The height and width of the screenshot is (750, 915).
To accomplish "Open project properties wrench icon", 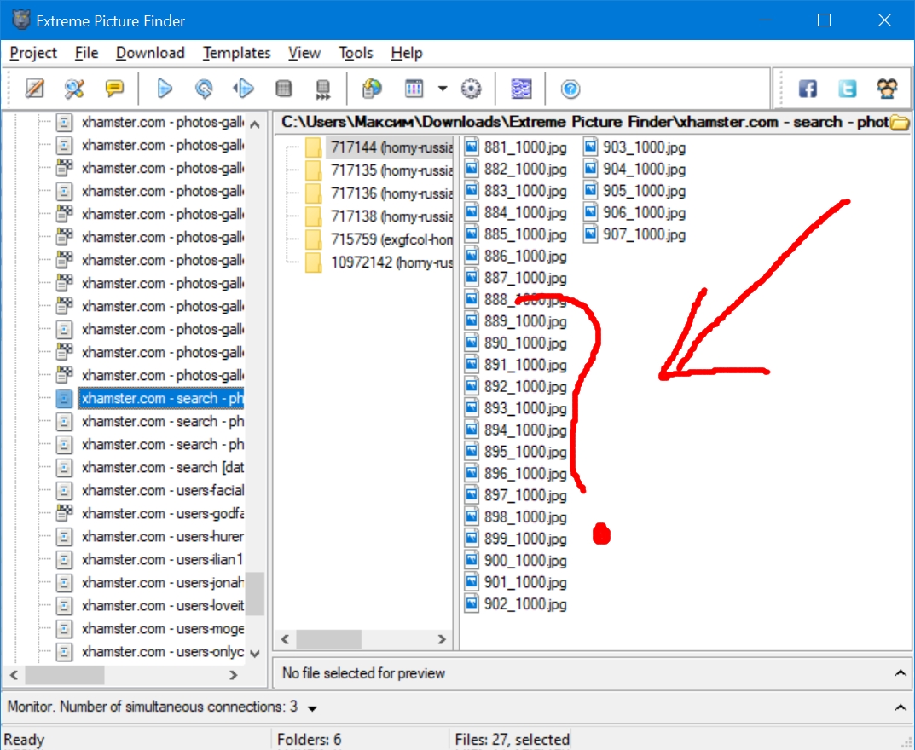I will point(74,89).
